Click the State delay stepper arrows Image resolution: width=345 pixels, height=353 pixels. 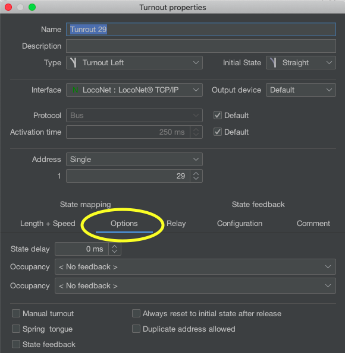(x=114, y=249)
